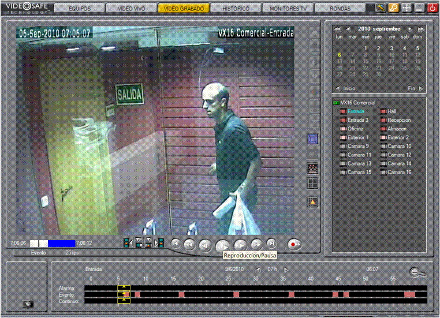Go to last frame button
The image size is (440, 318).
pyautogui.click(x=271, y=244)
